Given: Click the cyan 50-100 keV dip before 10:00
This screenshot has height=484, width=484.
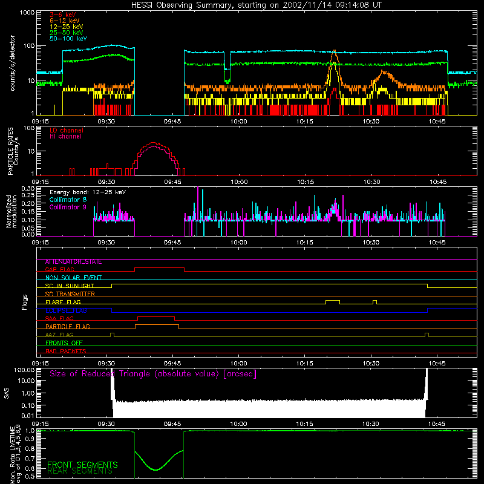Looking at the screenshot, I should pos(227,70).
